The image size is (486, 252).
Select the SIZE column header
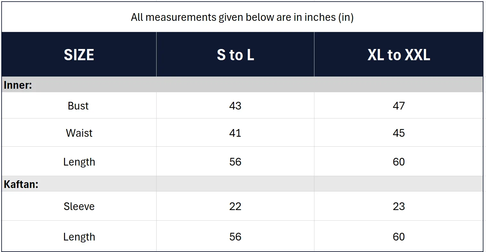pyautogui.click(x=79, y=55)
